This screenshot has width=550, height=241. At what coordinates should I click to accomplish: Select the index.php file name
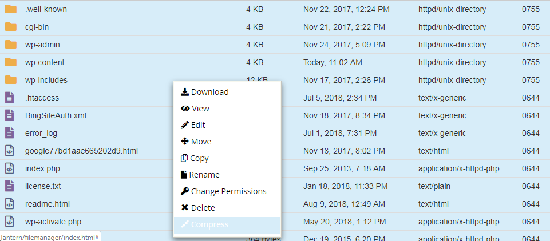click(x=42, y=168)
